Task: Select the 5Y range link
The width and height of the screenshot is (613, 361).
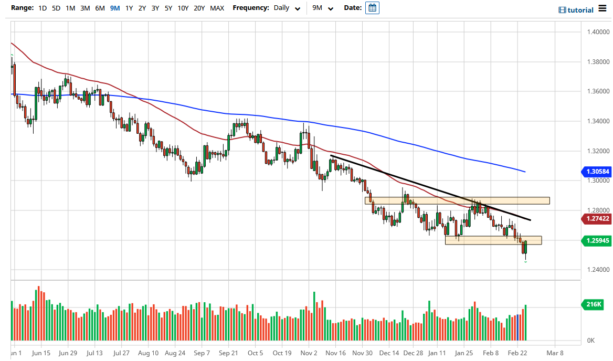Action: coord(168,8)
